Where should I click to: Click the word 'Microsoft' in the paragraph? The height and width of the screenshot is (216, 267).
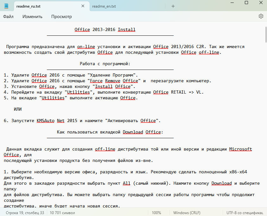[x=240, y=149]
